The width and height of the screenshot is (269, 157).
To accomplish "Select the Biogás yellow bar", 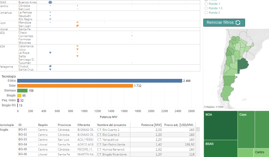I will [x=19, y=95].
